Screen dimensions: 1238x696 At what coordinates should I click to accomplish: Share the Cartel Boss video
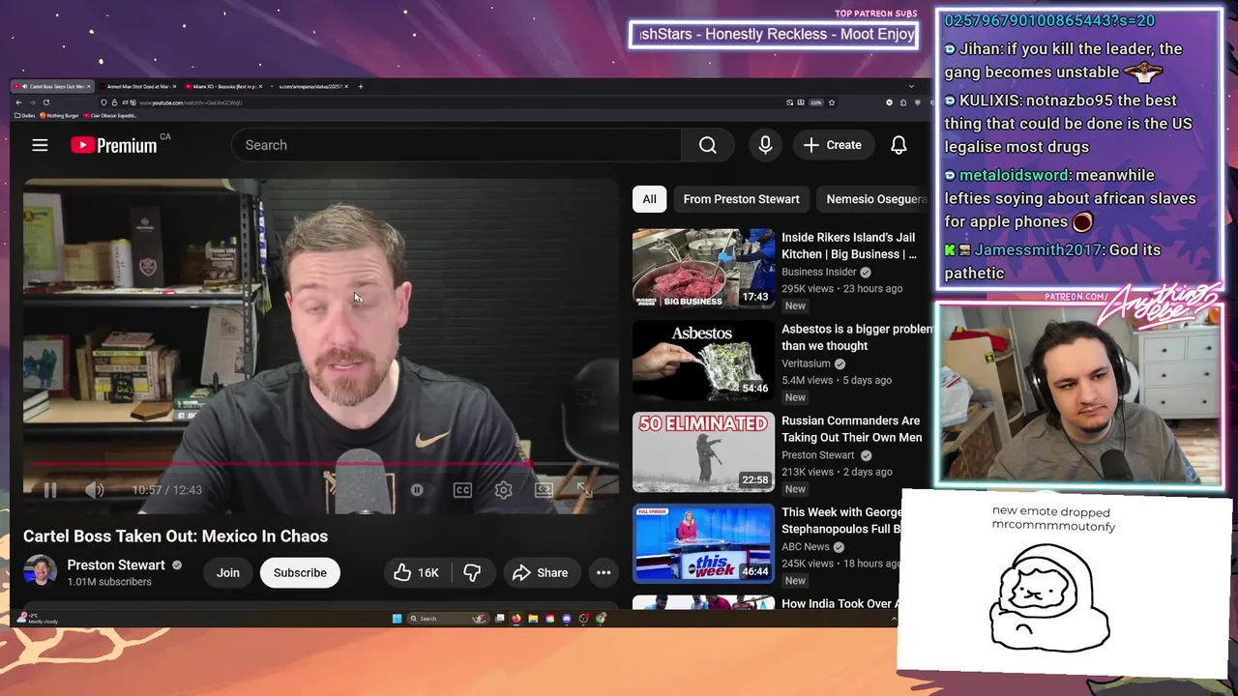click(x=540, y=573)
